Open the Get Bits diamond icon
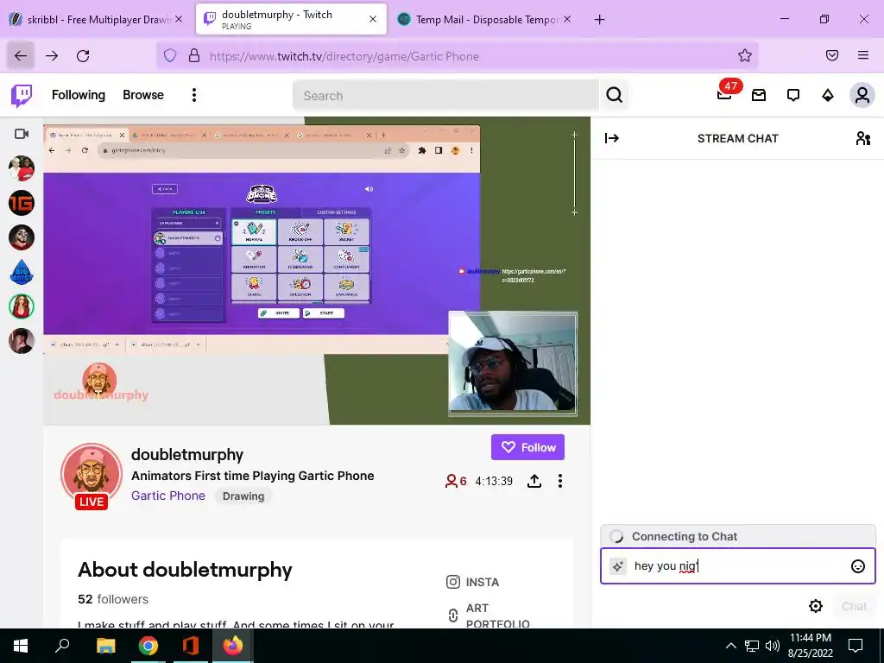 828,95
